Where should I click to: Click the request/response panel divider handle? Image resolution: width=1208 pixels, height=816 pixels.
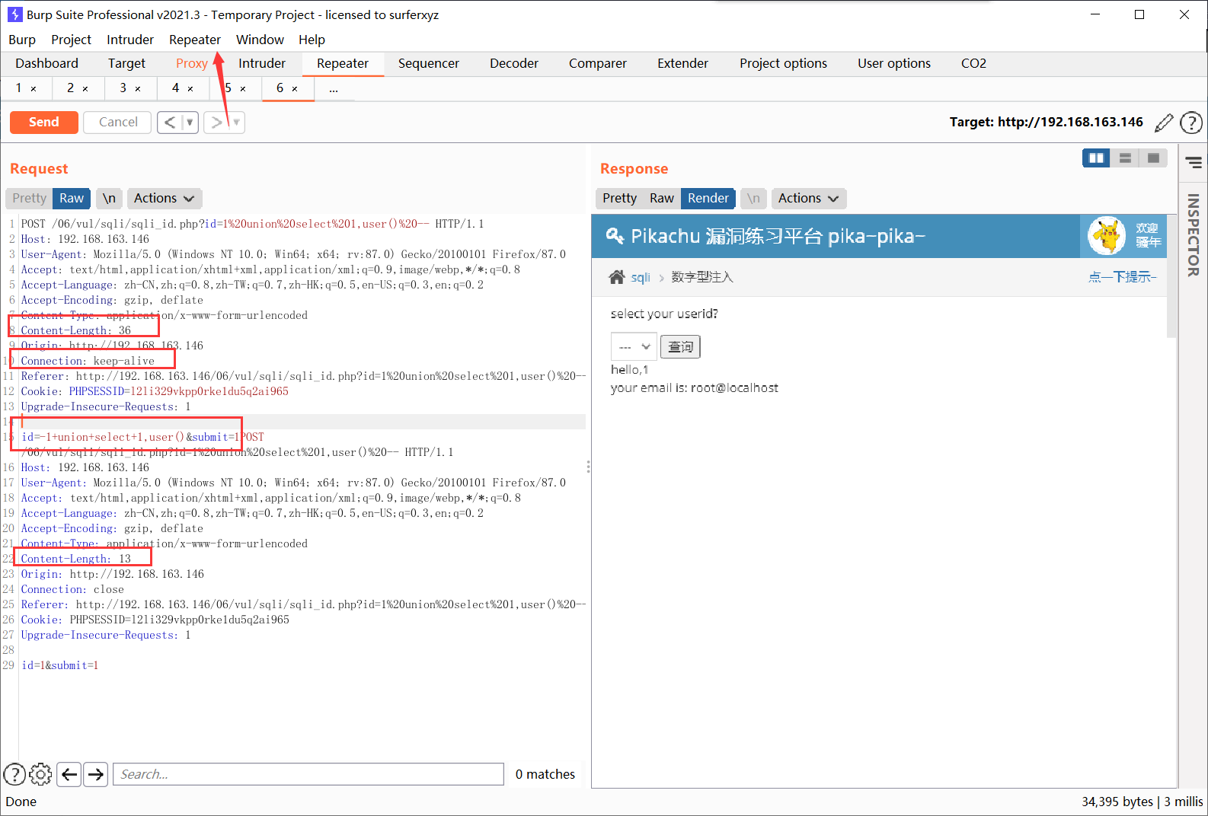click(588, 467)
